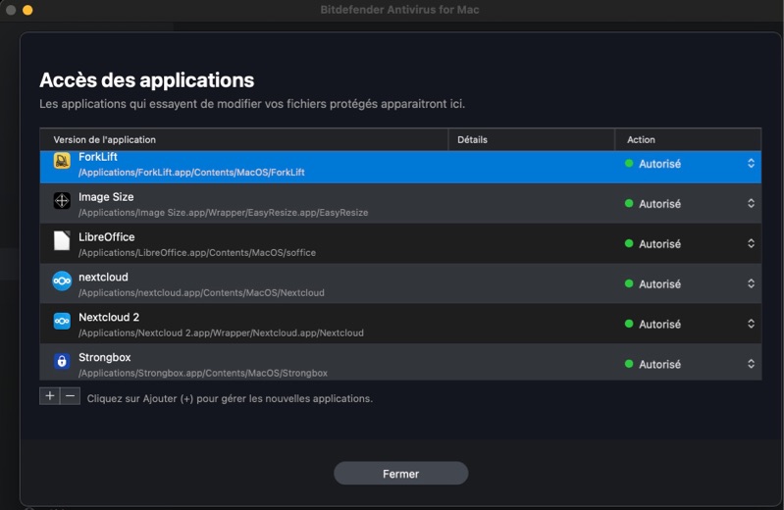Screen dimensions: 784x510
Task: Change the nextcloud Autorisé action selector
Action: pos(751,284)
